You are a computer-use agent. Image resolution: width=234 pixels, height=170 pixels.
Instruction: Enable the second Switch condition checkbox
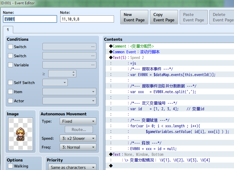(x=11, y=56)
